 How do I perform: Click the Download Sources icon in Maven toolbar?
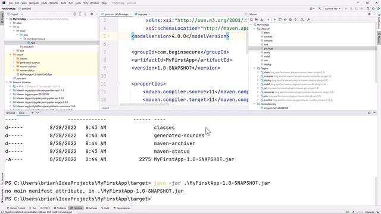coord(262,20)
